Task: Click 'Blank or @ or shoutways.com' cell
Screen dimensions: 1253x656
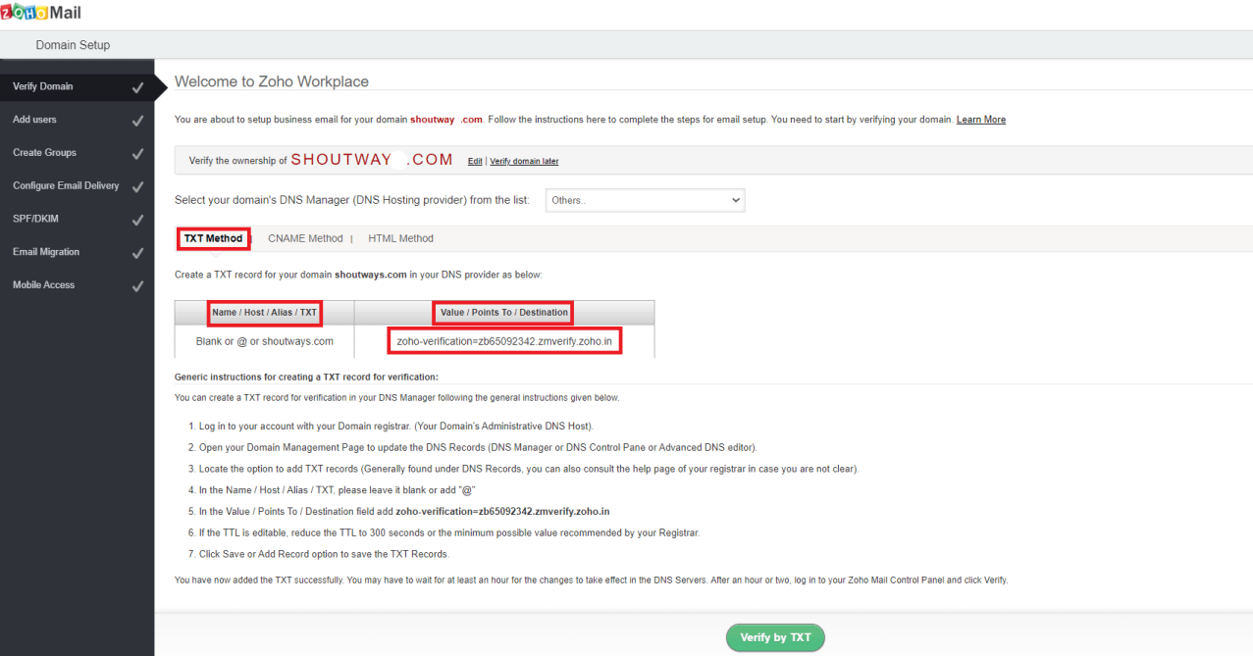Action: tap(265, 341)
